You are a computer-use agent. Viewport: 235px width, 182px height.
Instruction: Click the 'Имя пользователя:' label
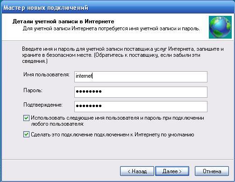(x=46, y=74)
